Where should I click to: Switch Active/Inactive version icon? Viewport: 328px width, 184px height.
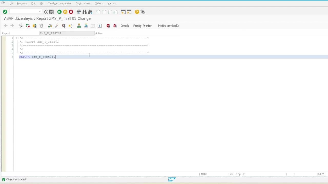tap(28, 26)
